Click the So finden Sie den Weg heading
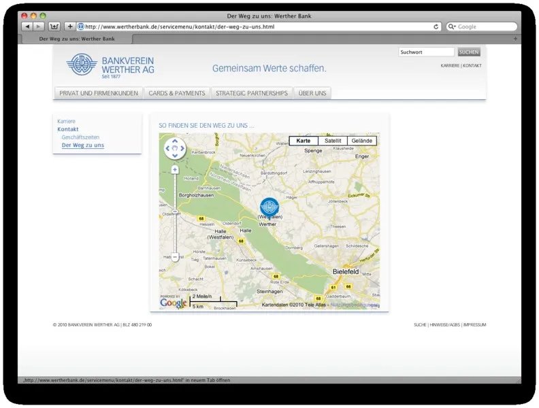The image size is (539, 408). (206, 126)
